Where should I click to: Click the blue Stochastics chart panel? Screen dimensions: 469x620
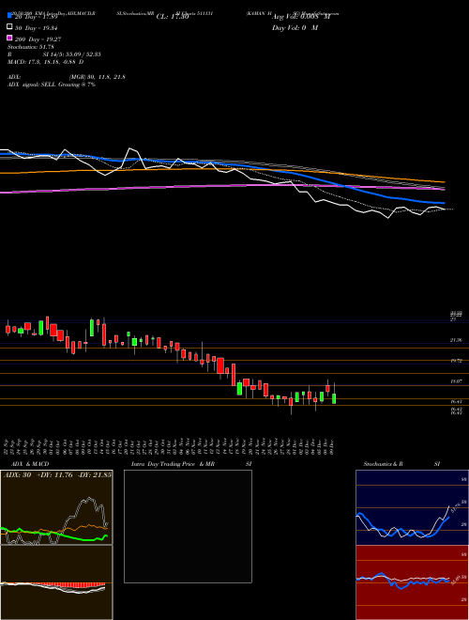coord(412,507)
